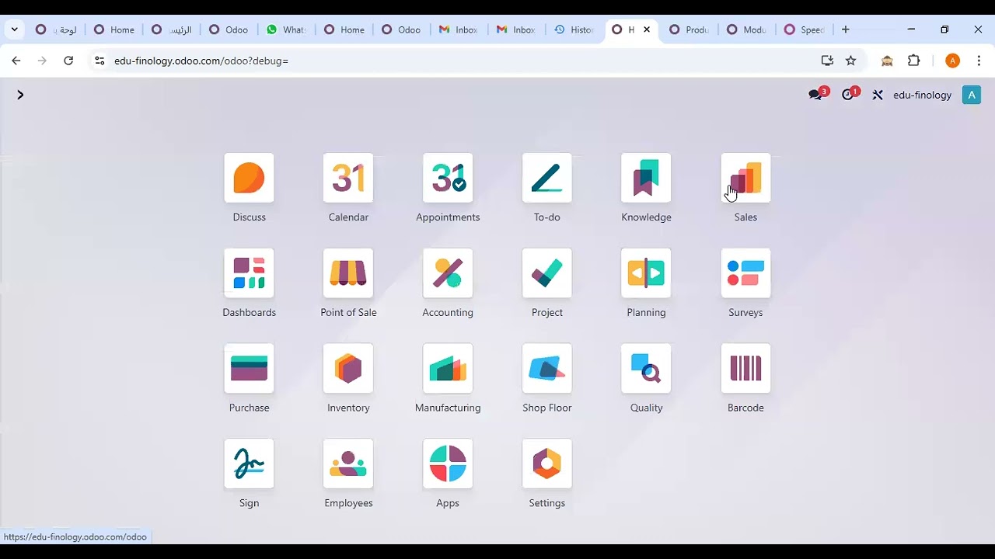Switch to the History tab

pos(574,30)
